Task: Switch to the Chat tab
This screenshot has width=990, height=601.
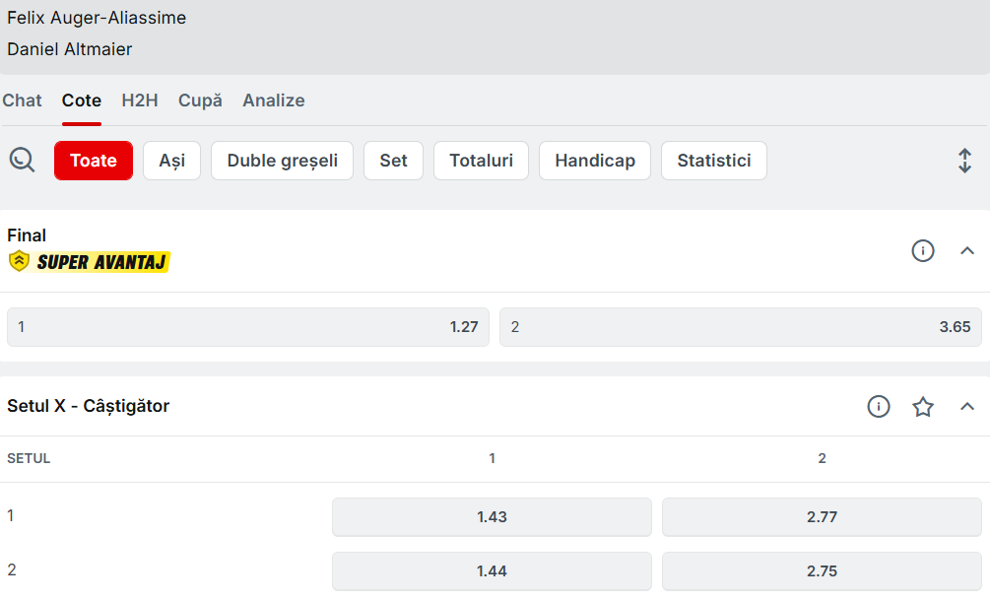Action: [22, 100]
